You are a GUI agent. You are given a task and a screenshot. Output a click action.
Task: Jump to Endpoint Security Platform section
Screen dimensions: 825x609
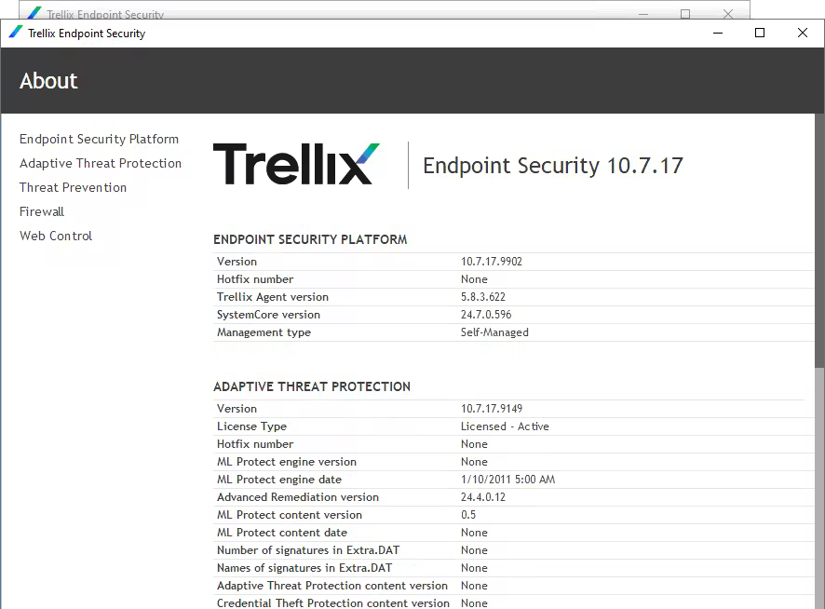pos(99,139)
